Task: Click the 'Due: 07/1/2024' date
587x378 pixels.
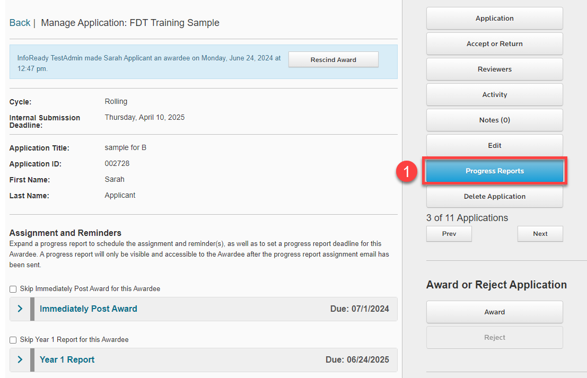Action: 360,309
